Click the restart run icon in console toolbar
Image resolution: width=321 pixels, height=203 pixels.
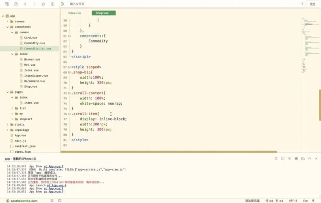point(290,158)
